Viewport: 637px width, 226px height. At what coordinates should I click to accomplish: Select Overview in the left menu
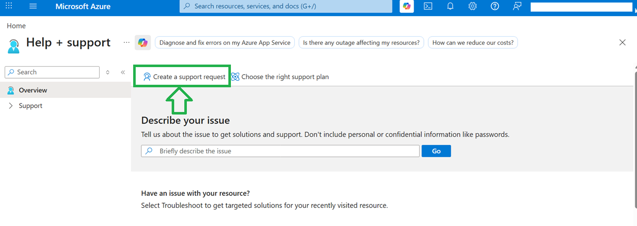(x=65, y=90)
